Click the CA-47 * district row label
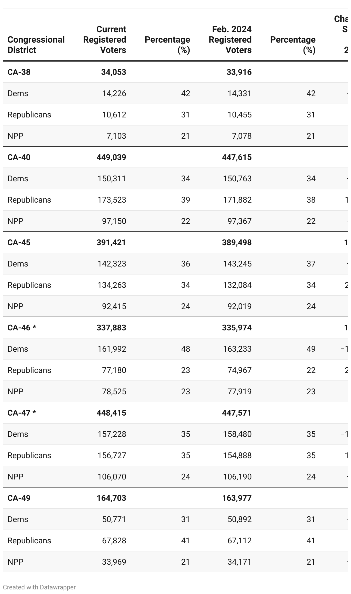Viewport: 351px width, 594px height. pos(22,413)
